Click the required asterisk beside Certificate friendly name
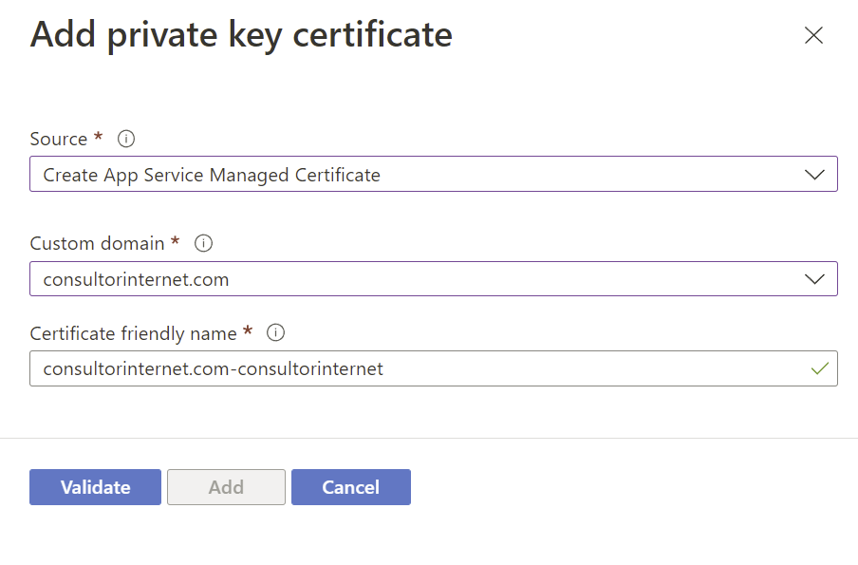 coord(248,330)
